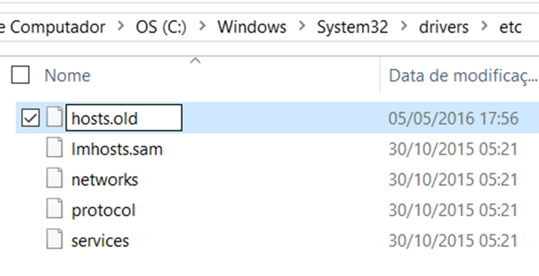Click the networks file icon
539x276 pixels.
(x=54, y=180)
